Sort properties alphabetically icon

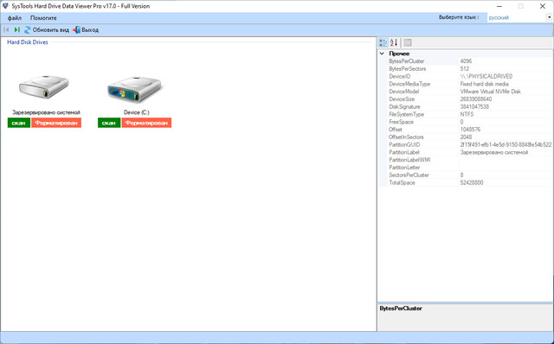click(x=394, y=42)
